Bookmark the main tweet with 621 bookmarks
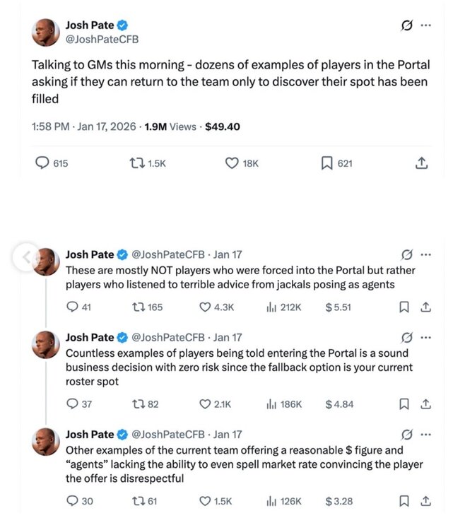Screen dimensions: 465x530 point(326,163)
